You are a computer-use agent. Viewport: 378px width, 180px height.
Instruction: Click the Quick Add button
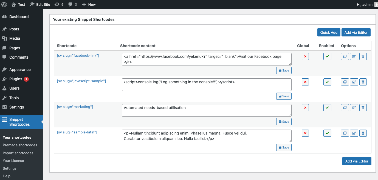click(x=329, y=32)
